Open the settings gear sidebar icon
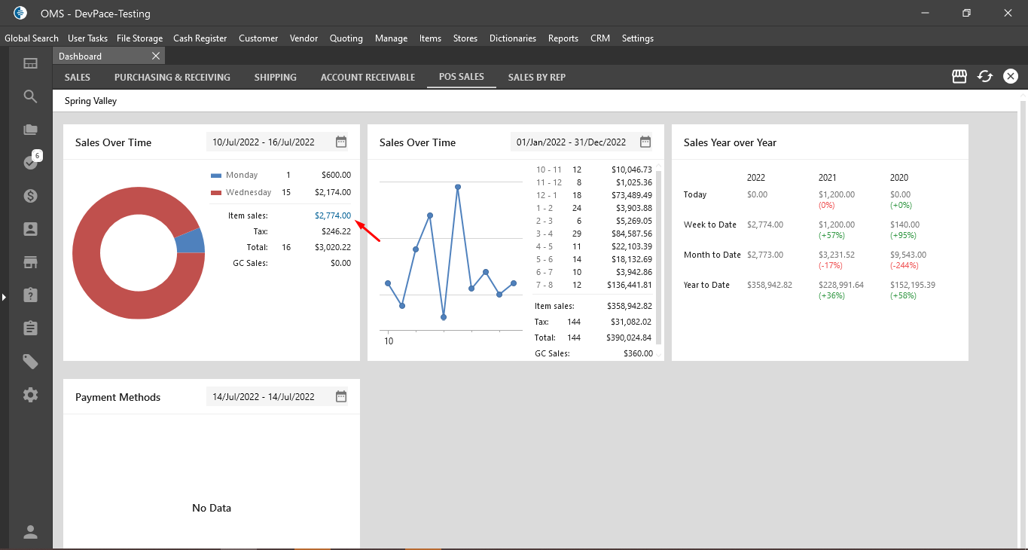1028x550 pixels. pyautogui.click(x=30, y=395)
